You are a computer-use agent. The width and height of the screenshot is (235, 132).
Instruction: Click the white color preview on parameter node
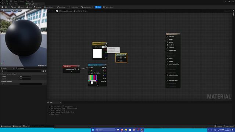coord(97,54)
